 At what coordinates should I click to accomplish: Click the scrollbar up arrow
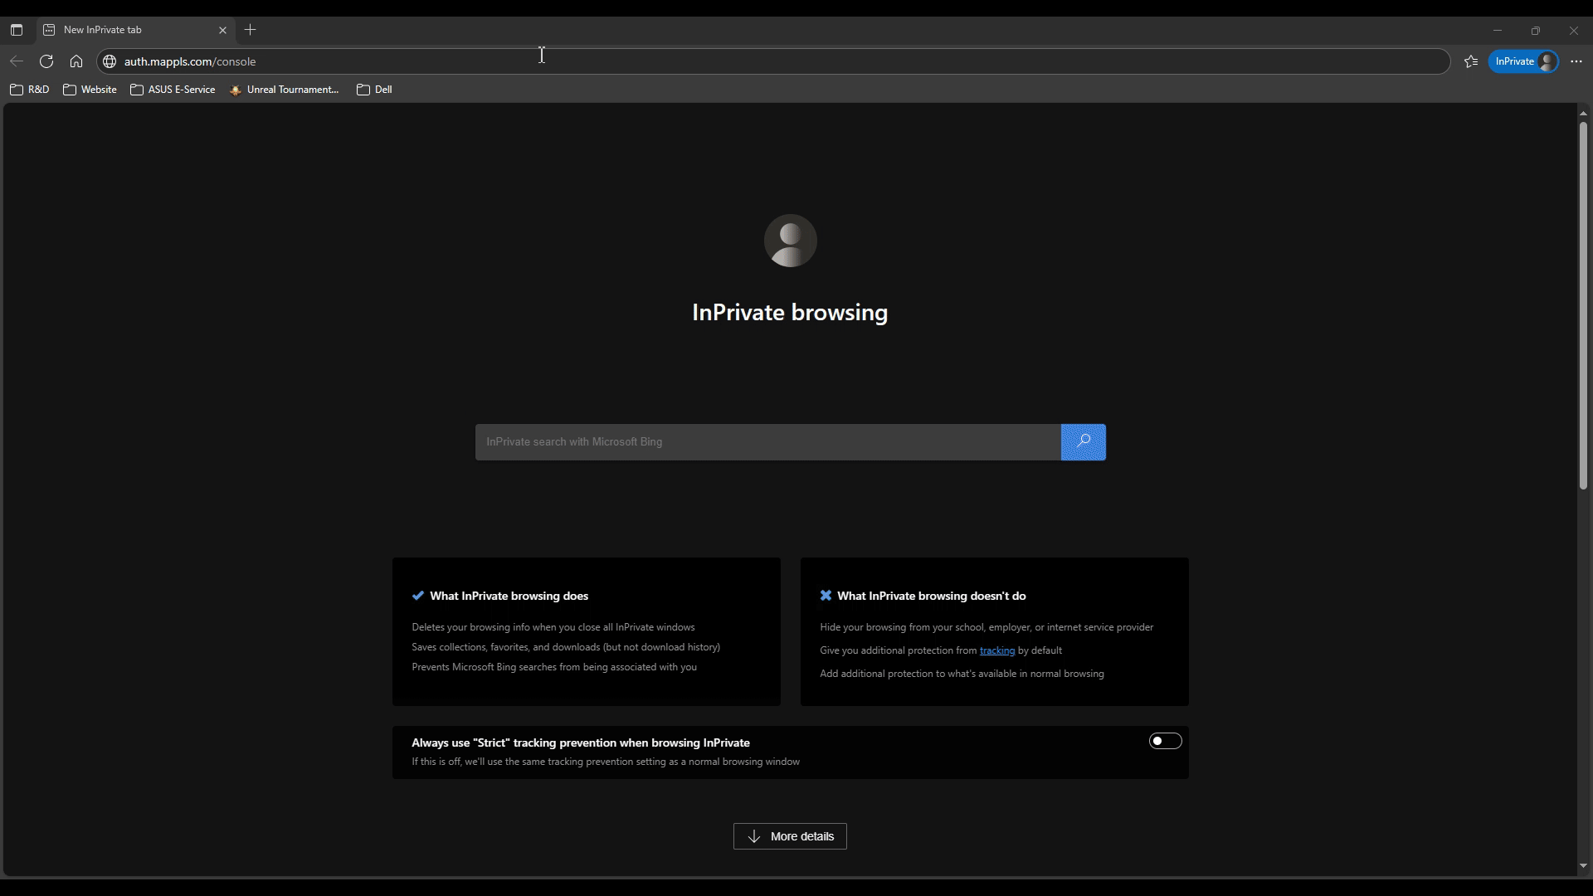tap(1583, 114)
